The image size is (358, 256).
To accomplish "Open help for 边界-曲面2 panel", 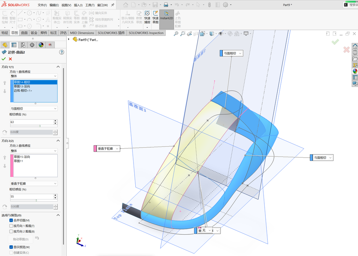I will 62,52.
